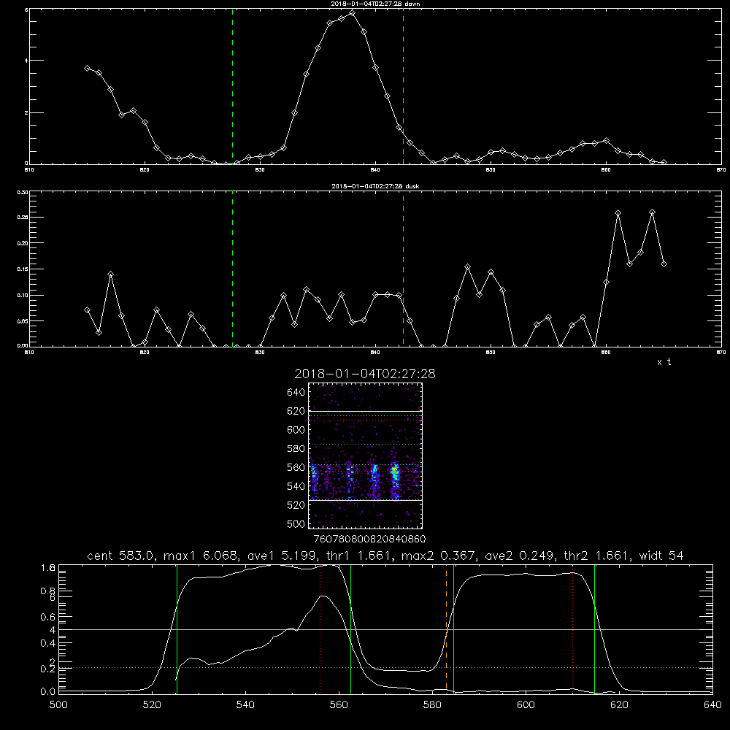
Task: Click the right green dashed marker in the dusk plot
Action: point(403,269)
